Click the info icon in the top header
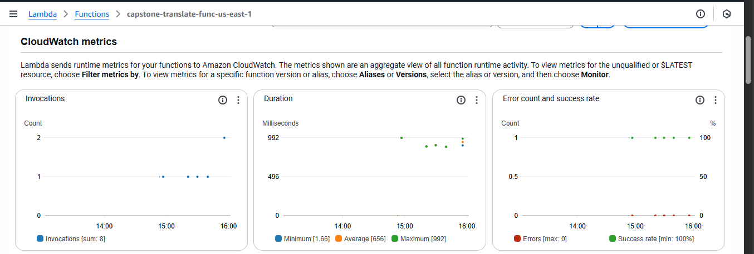 701,14
